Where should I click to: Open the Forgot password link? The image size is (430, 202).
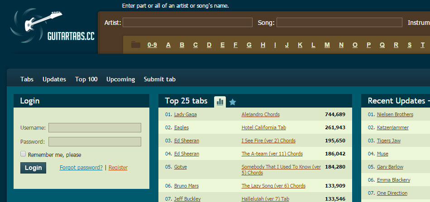pyautogui.click(x=81, y=168)
